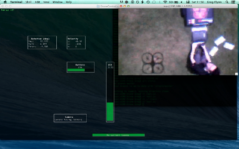Click the Pitch value row
The width and height of the screenshot is (239, 149).
point(38,47)
